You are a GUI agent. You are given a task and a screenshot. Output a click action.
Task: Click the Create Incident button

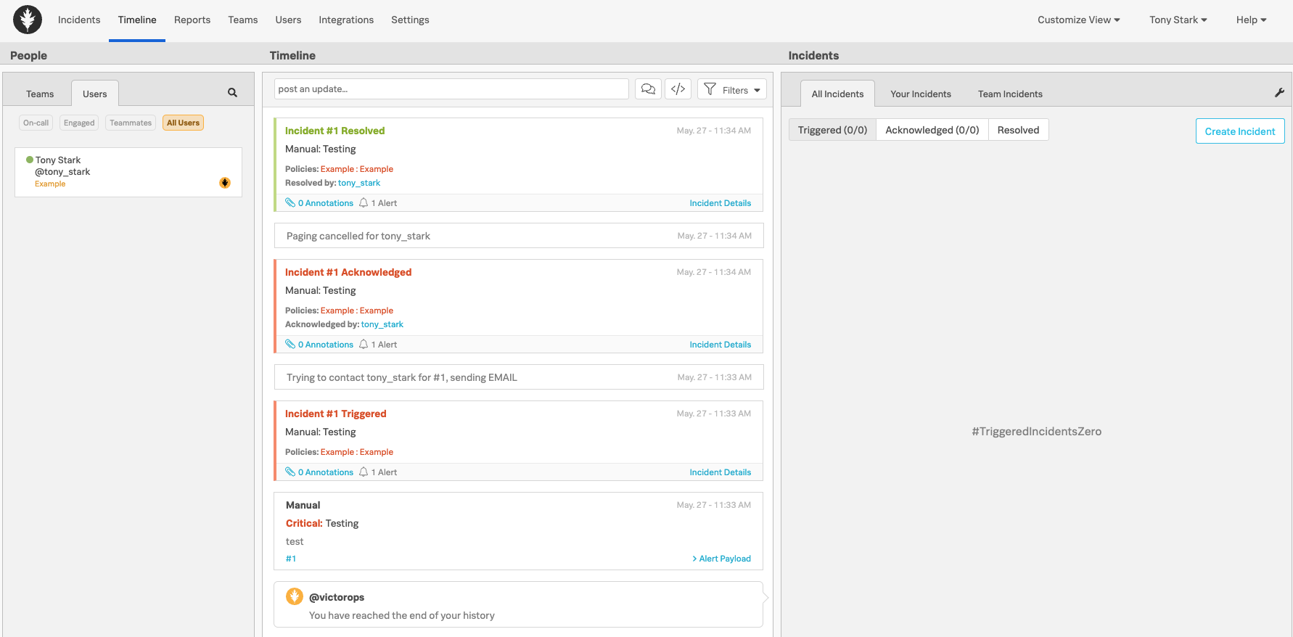(x=1240, y=131)
